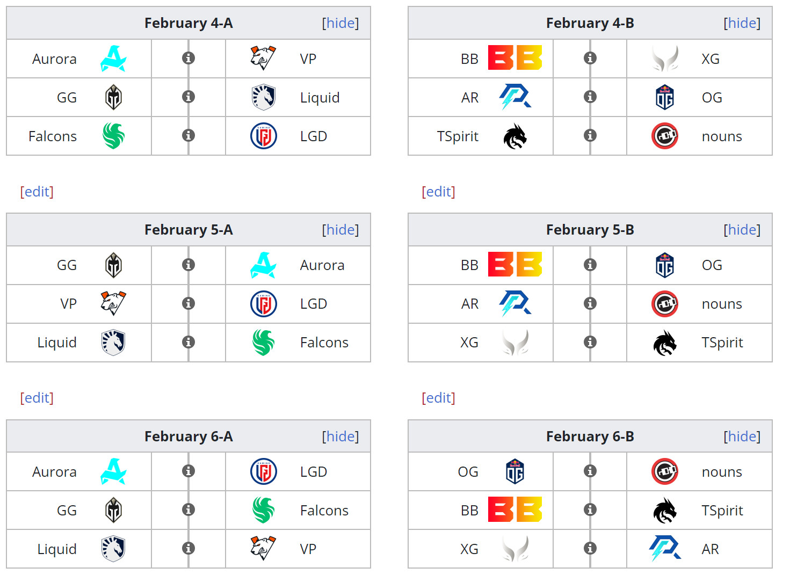The width and height of the screenshot is (790, 582).
Task: Click info icon for XG vs TSpirit February 5-B
Action: 590,342
